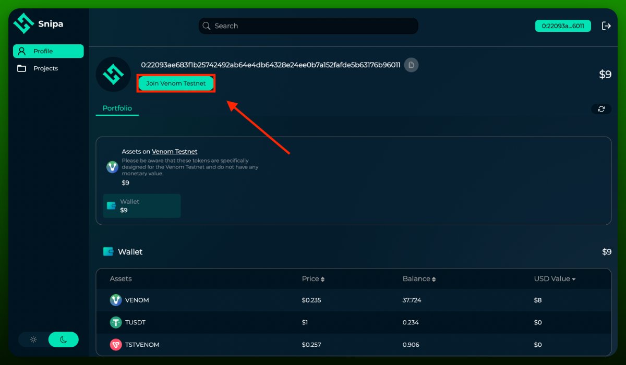Select the TUSDT asset name
626x365 pixels.
tap(136, 322)
